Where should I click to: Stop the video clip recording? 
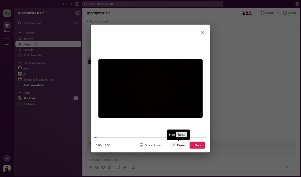pos(197,145)
